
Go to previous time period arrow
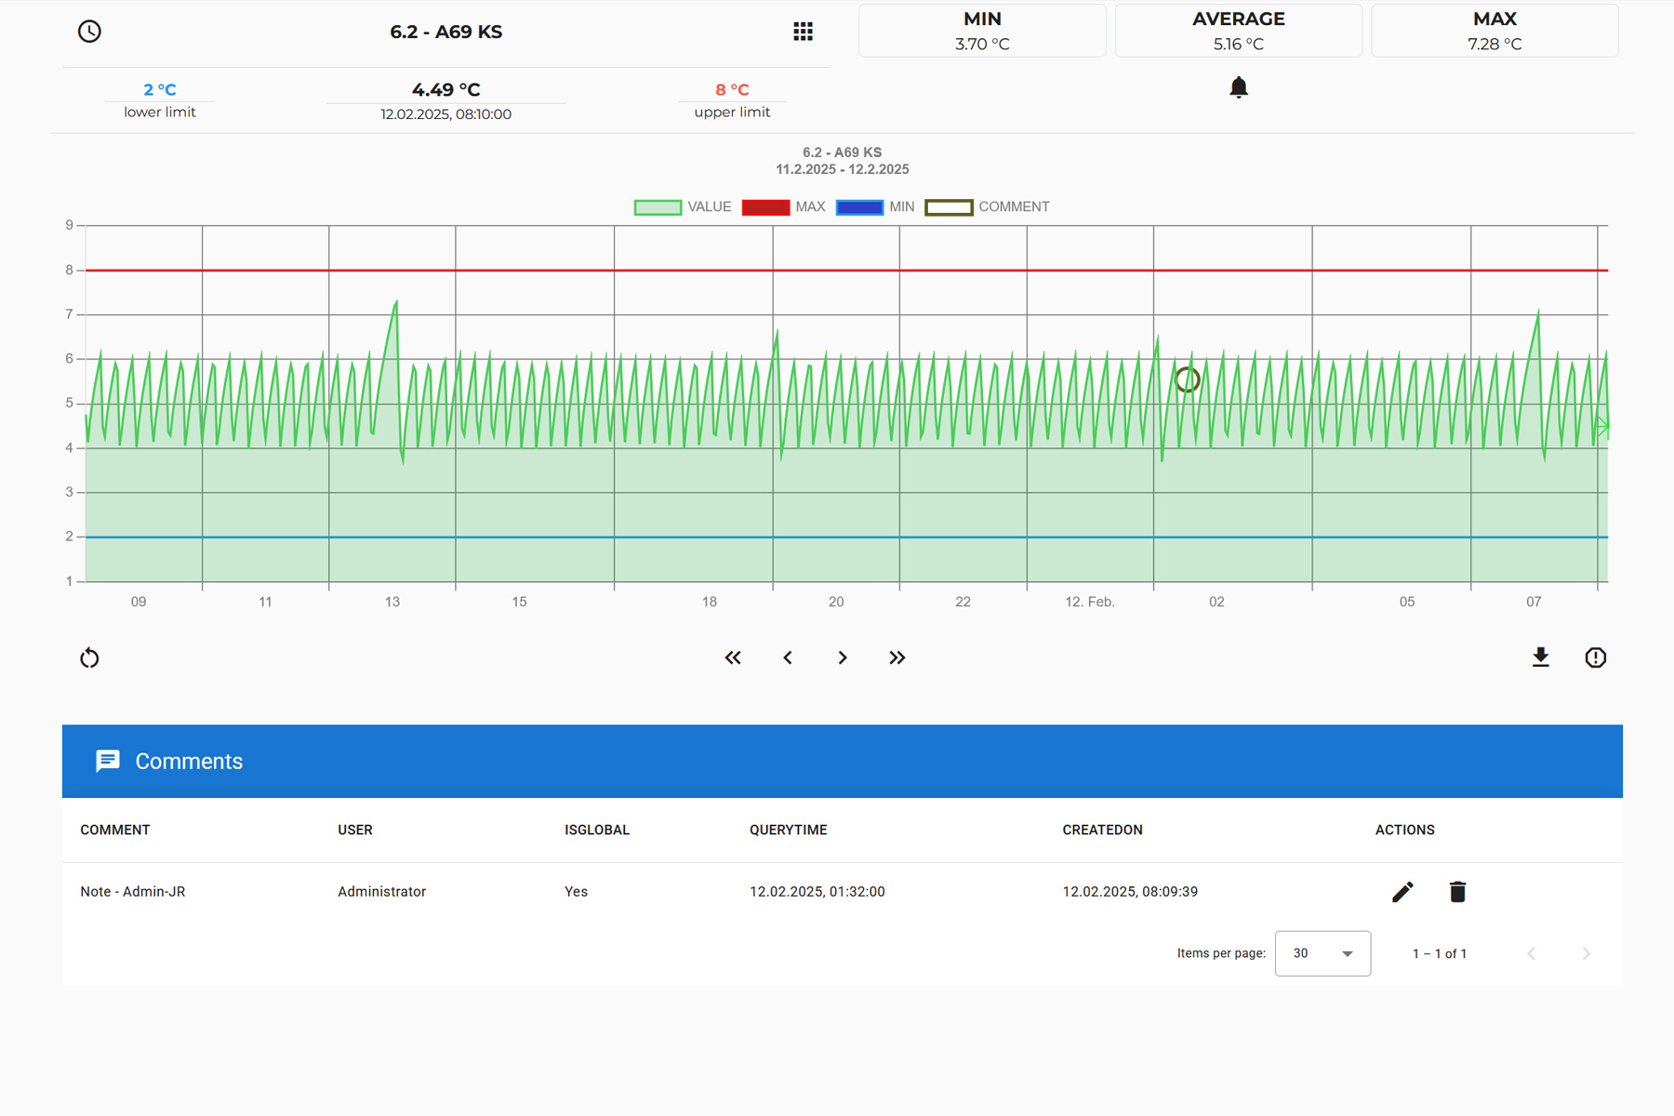pyautogui.click(x=788, y=658)
